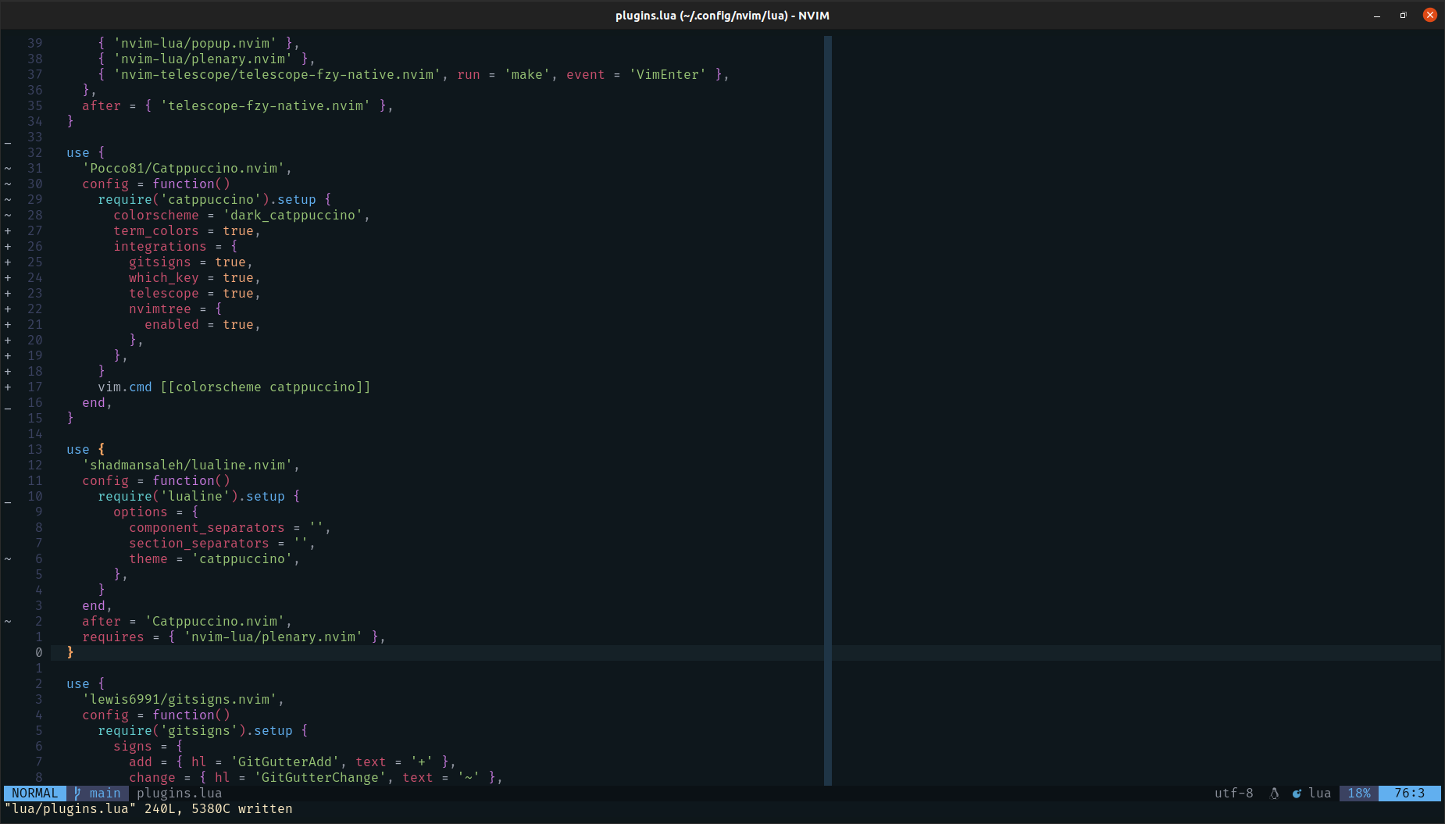Click the Lua filetype icon in the statusline
The image size is (1445, 824).
point(1297,794)
